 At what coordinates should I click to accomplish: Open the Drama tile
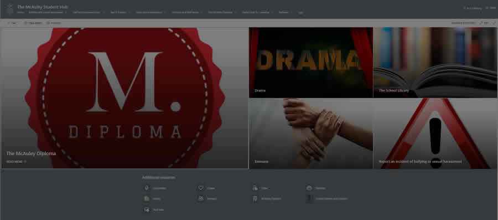[x=310, y=62]
